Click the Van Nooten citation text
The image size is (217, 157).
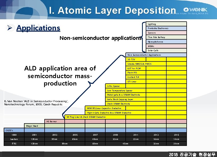(34, 103)
